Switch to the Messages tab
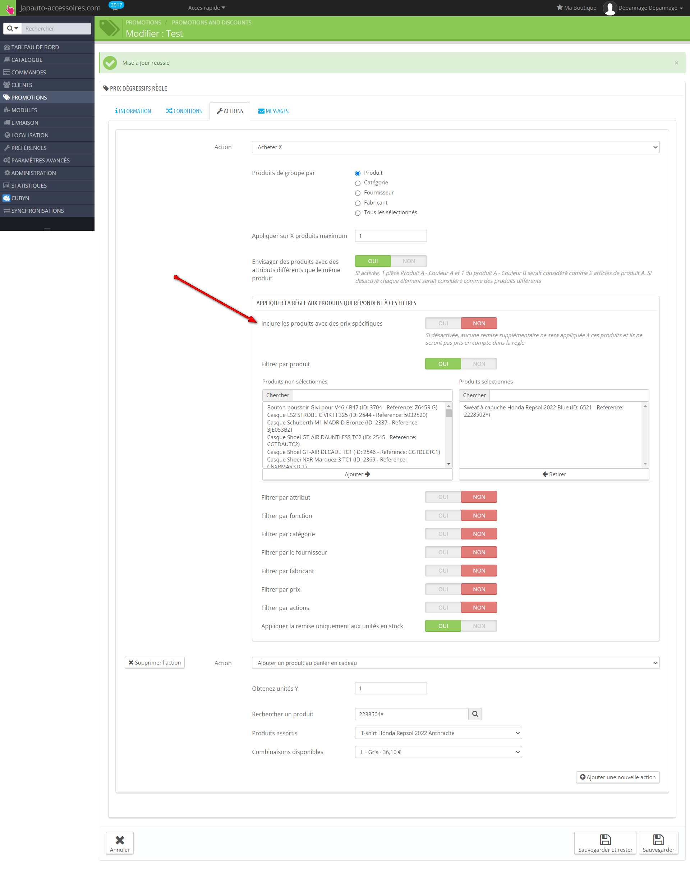 click(273, 111)
